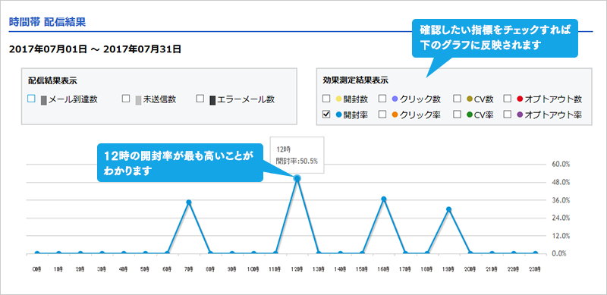Image resolution: width=607 pixels, height=295 pixels.
Task: Click the 12時 x-axis label
Action: [x=297, y=268]
